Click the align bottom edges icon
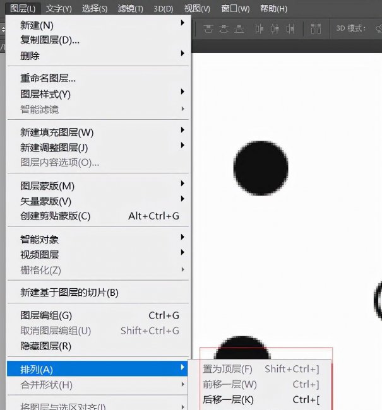Viewport: 382px width, 410px height. click(239, 29)
